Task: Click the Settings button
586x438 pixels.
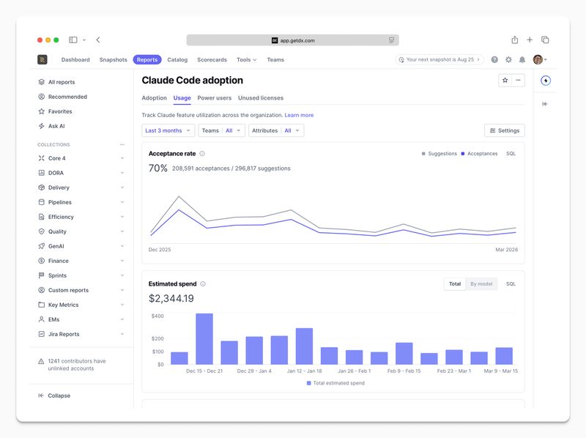Action: point(504,130)
